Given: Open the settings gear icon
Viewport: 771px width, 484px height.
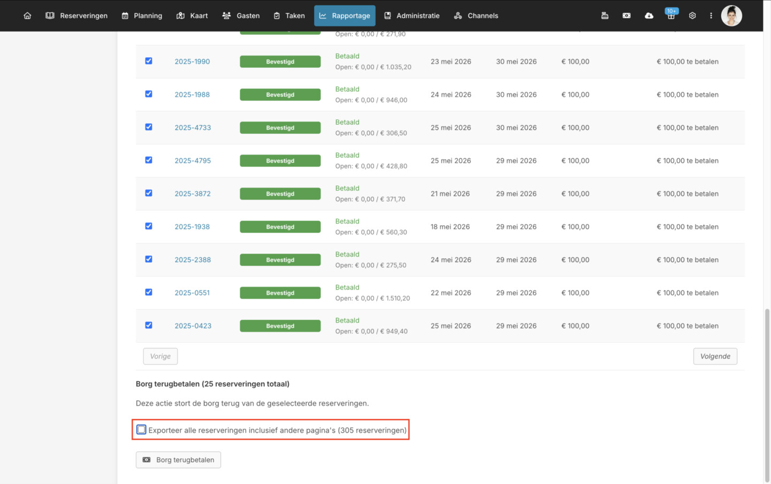Looking at the screenshot, I should 692,16.
